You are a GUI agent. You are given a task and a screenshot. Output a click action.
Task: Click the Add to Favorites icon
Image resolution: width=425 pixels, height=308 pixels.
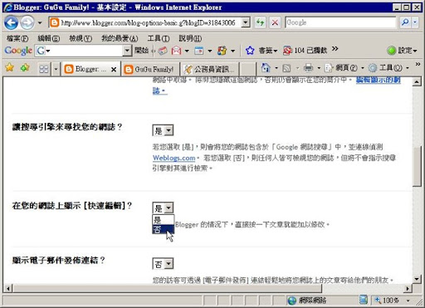coord(25,67)
